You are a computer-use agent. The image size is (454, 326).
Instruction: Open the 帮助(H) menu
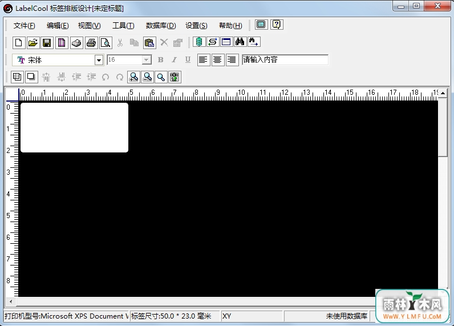pyautogui.click(x=230, y=26)
